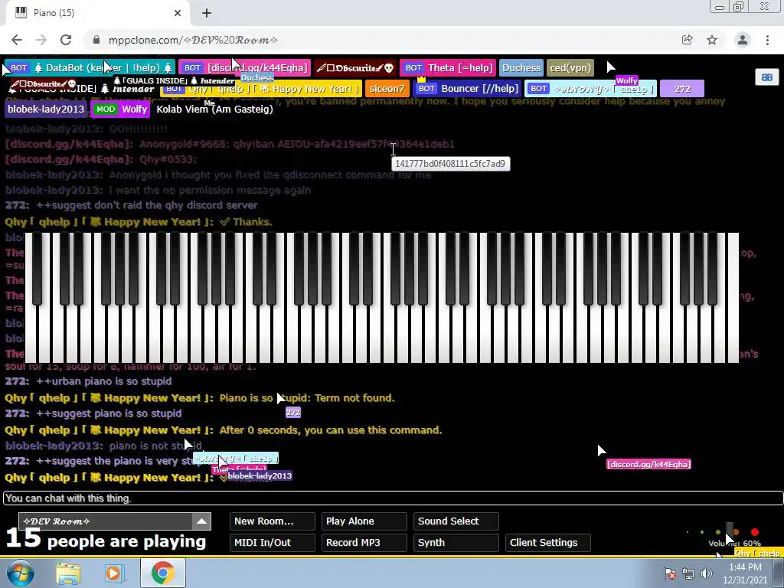This screenshot has height=588, width=784.
Task: Reload the page with the refresh icon
Action: pos(66,40)
